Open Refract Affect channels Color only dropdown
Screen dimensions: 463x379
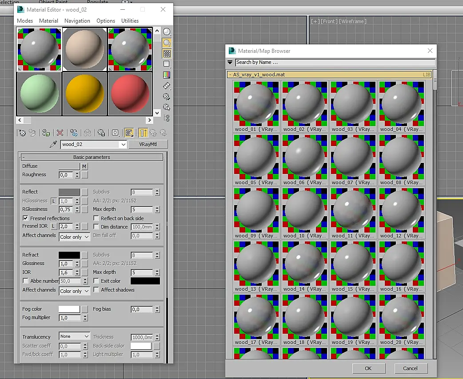pyautogui.click(x=74, y=291)
